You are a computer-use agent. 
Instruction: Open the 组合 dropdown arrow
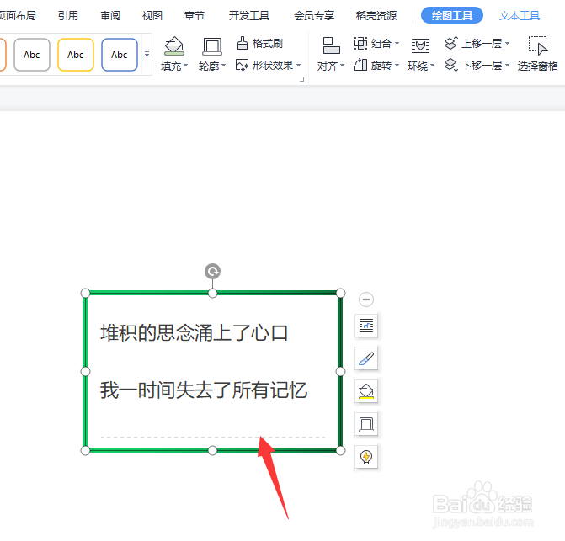coord(397,44)
